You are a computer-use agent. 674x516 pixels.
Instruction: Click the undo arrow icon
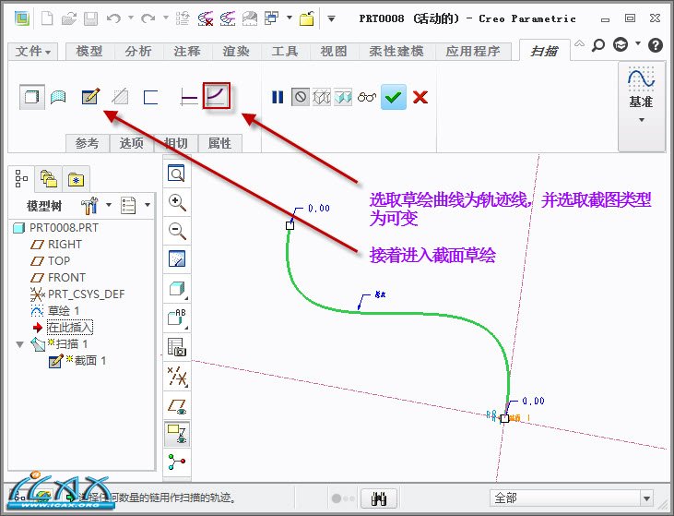pos(114,18)
